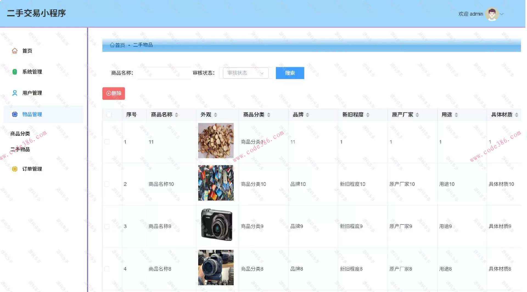Click the 物品管理 sidebar icon

pos(15,114)
